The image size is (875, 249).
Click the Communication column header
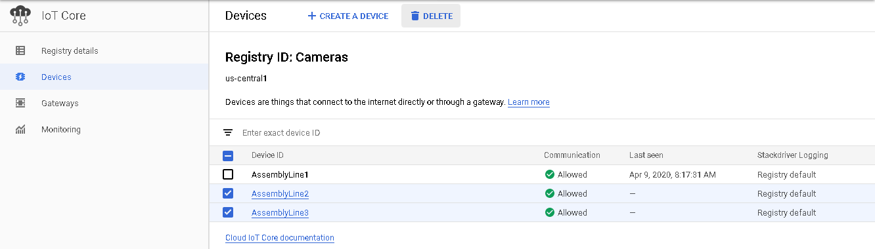pyautogui.click(x=572, y=155)
